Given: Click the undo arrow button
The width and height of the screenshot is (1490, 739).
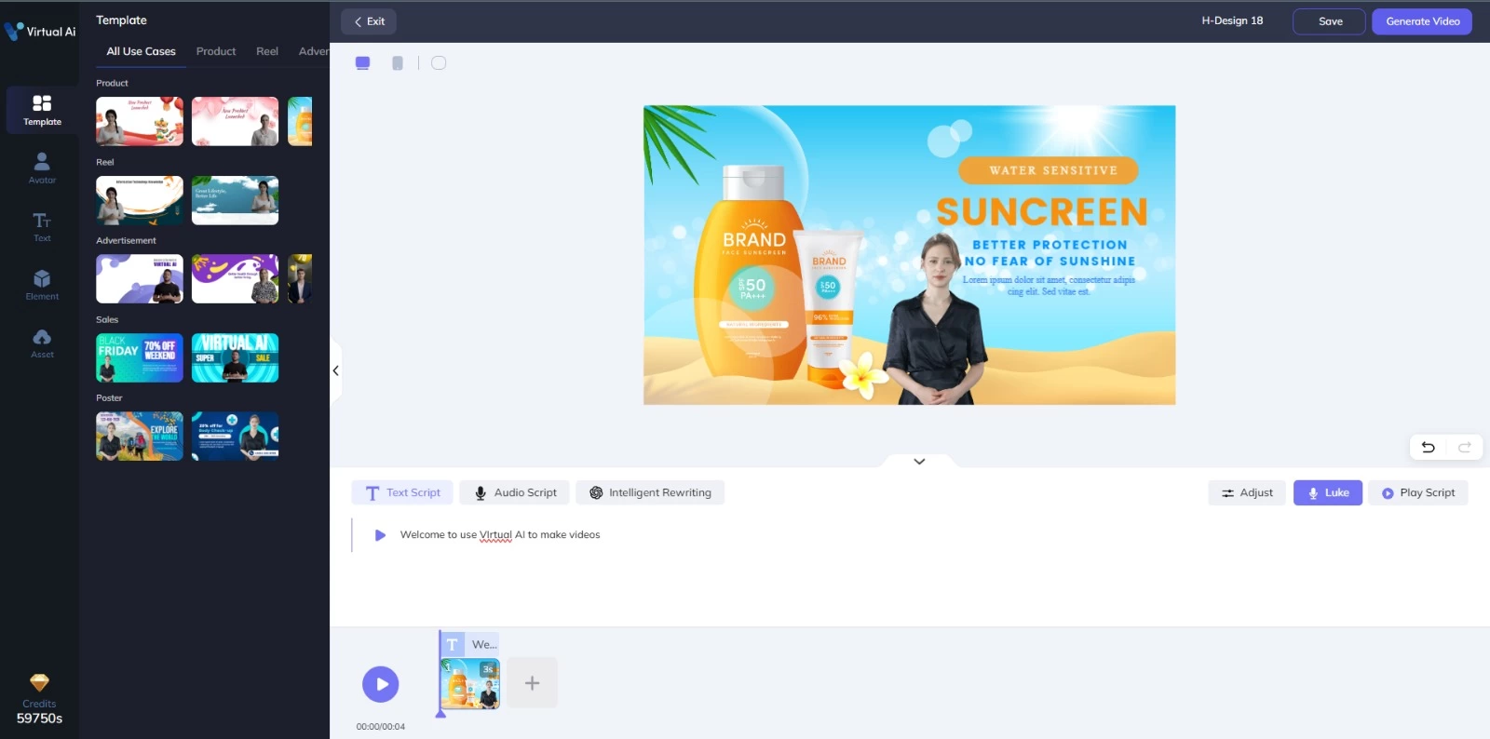Looking at the screenshot, I should (x=1428, y=447).
